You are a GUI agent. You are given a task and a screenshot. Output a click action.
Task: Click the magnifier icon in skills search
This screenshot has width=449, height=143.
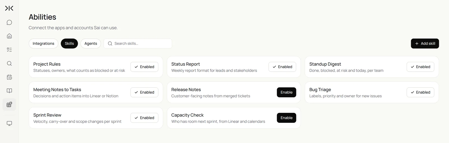pos(110,44)
